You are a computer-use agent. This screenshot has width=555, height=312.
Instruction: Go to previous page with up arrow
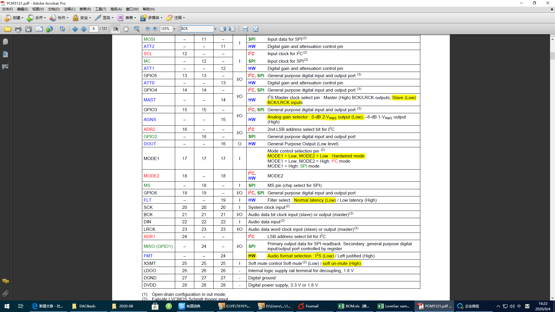(x=75, y=29)
